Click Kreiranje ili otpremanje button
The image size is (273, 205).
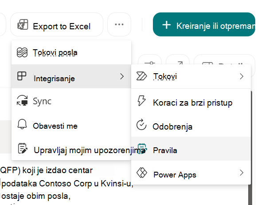point(204,24)
